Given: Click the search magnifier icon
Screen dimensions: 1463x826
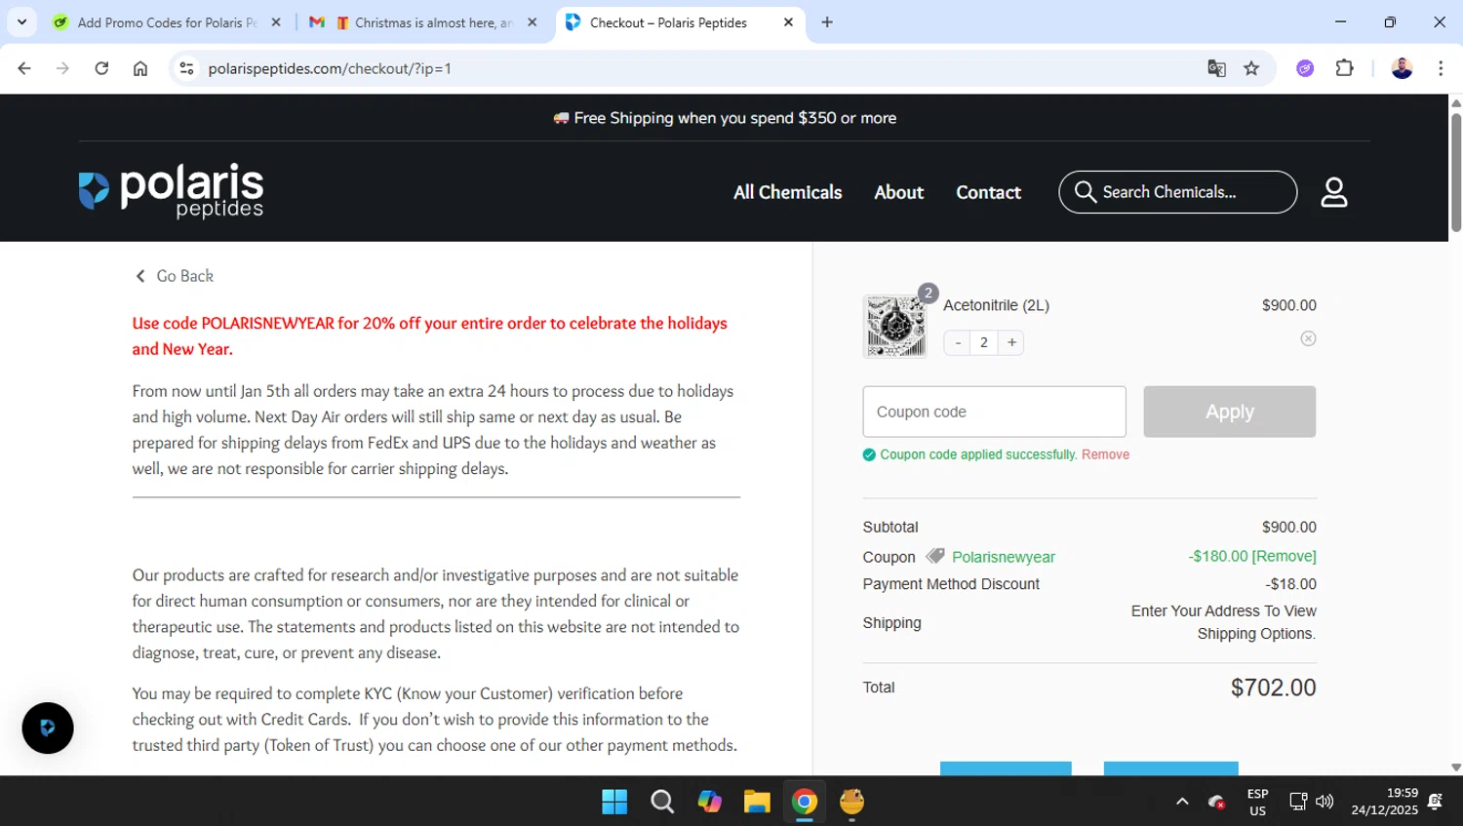Looking at the screenshot, I should (x=1085, y=191).
